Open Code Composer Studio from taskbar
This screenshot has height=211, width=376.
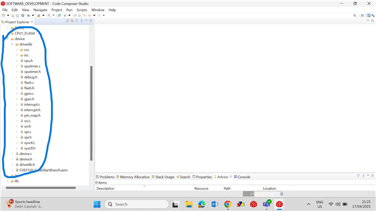coord(280,204)
